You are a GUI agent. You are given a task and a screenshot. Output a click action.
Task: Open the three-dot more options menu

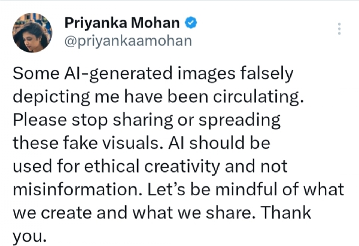pyautogui.click(x=340, y=29)
